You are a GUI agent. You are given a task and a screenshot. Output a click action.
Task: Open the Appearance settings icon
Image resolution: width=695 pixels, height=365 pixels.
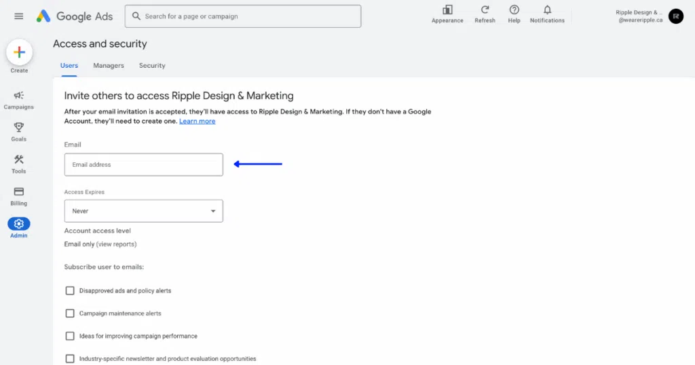point(447,10)
